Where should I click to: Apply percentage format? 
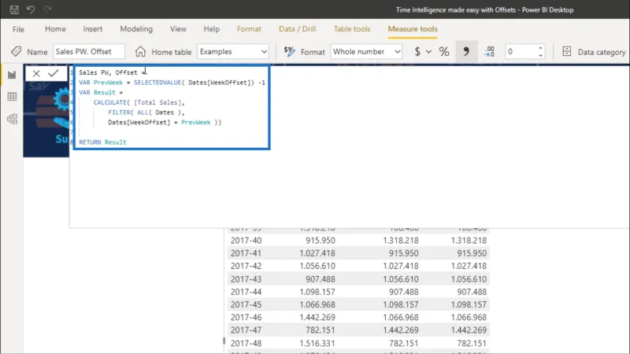[x=444, y=52]
